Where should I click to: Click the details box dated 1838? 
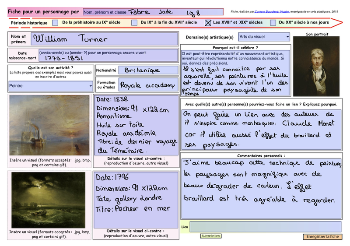point(136,124)
